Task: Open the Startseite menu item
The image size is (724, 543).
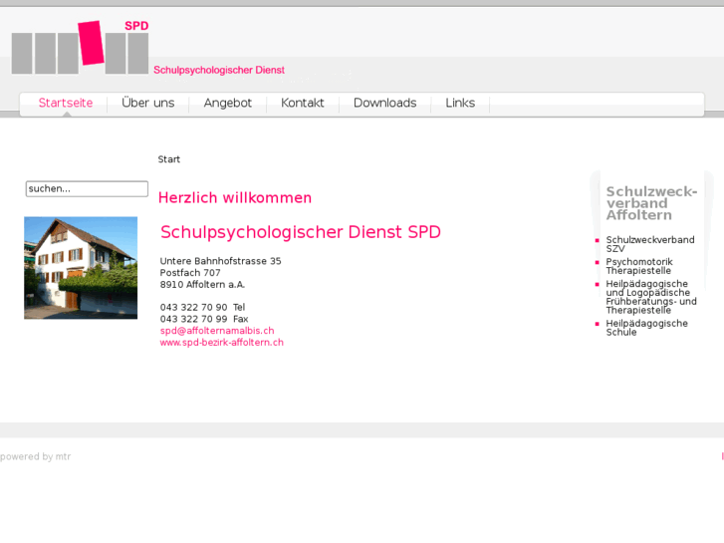Action: (x=66, y=103)
